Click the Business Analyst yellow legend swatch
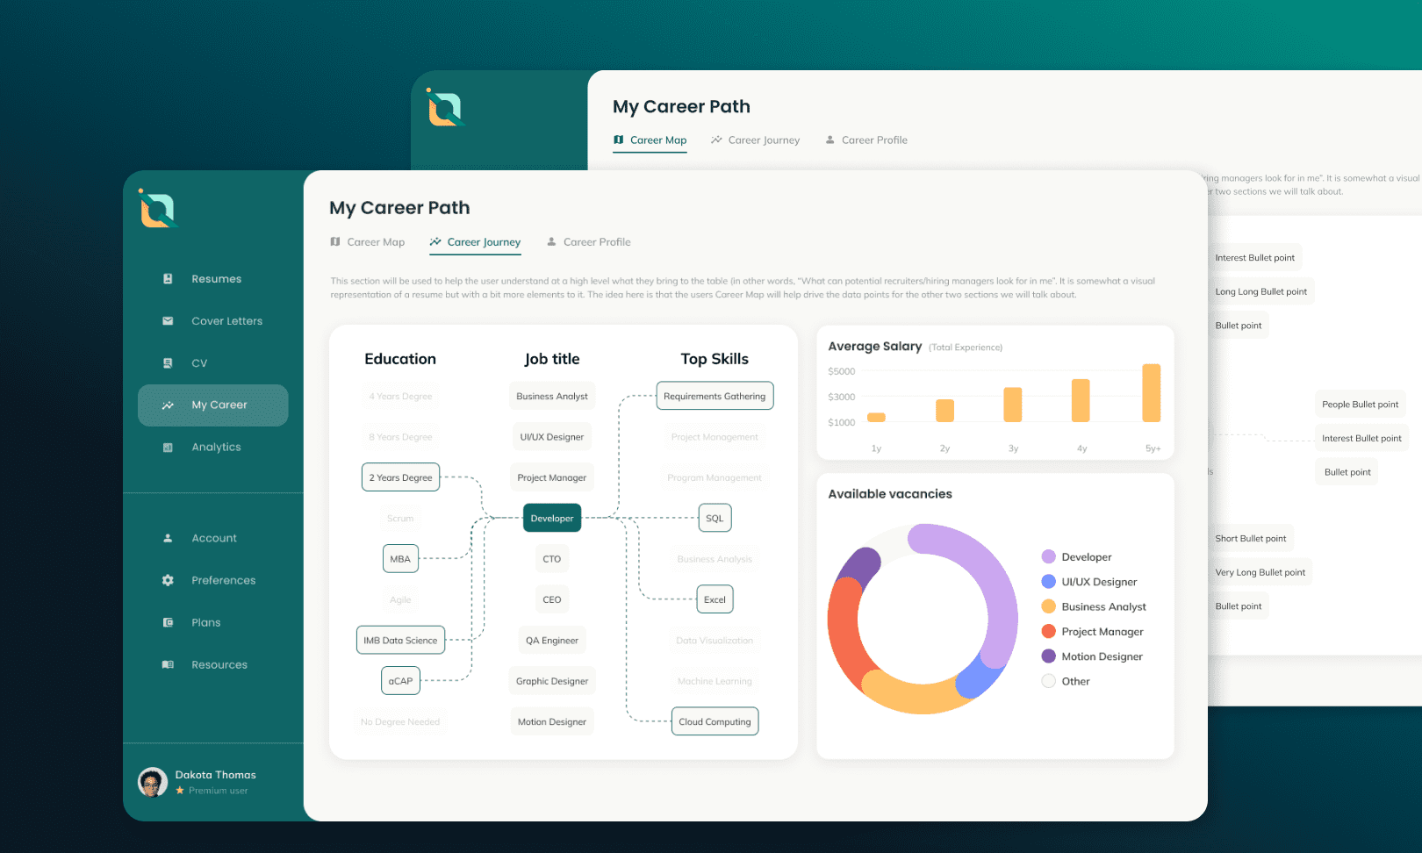The height and width of the screenshot is (853, 1422). [x=1048, y=606]
